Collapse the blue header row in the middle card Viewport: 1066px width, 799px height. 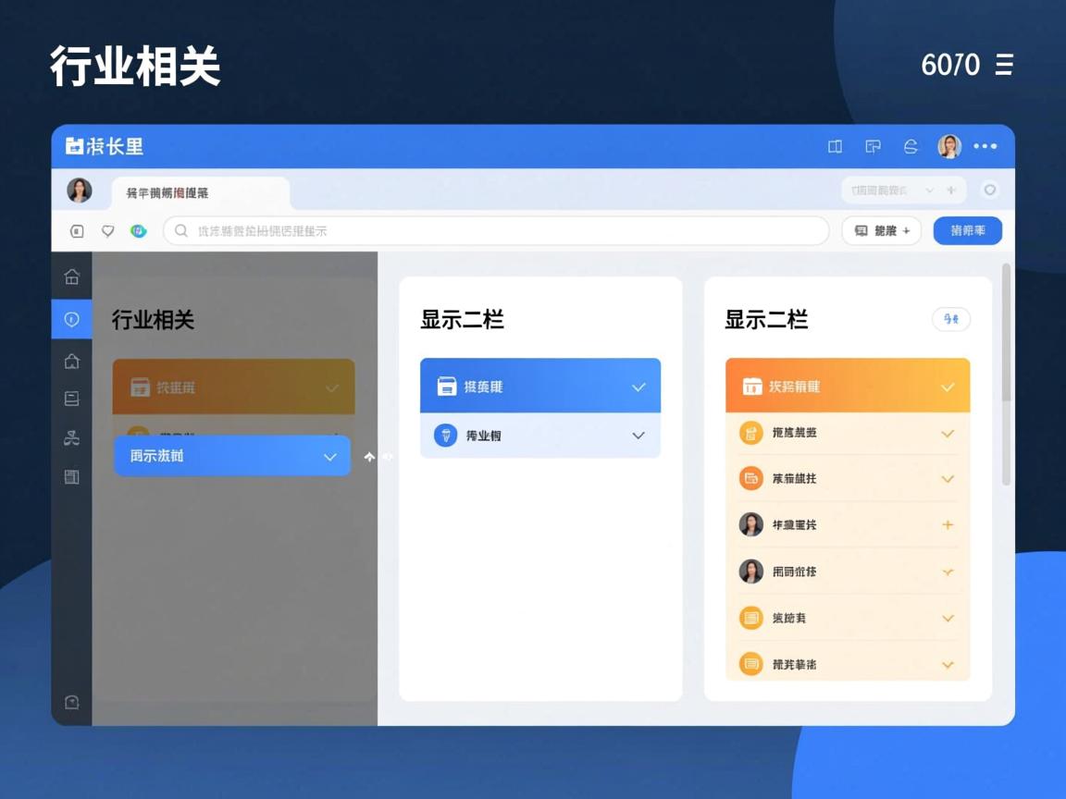638,386
